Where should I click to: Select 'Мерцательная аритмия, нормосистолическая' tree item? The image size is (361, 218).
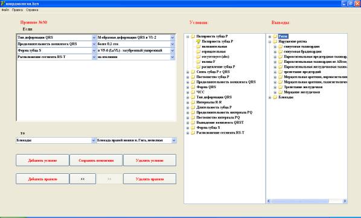[315, 77]
